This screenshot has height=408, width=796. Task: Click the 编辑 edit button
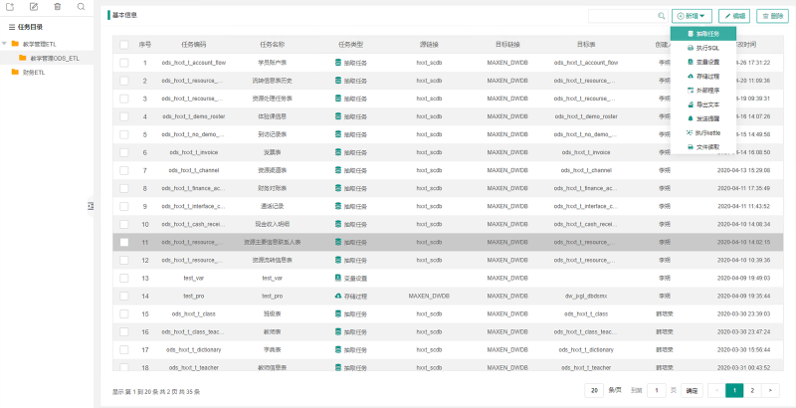coord(734,16)
